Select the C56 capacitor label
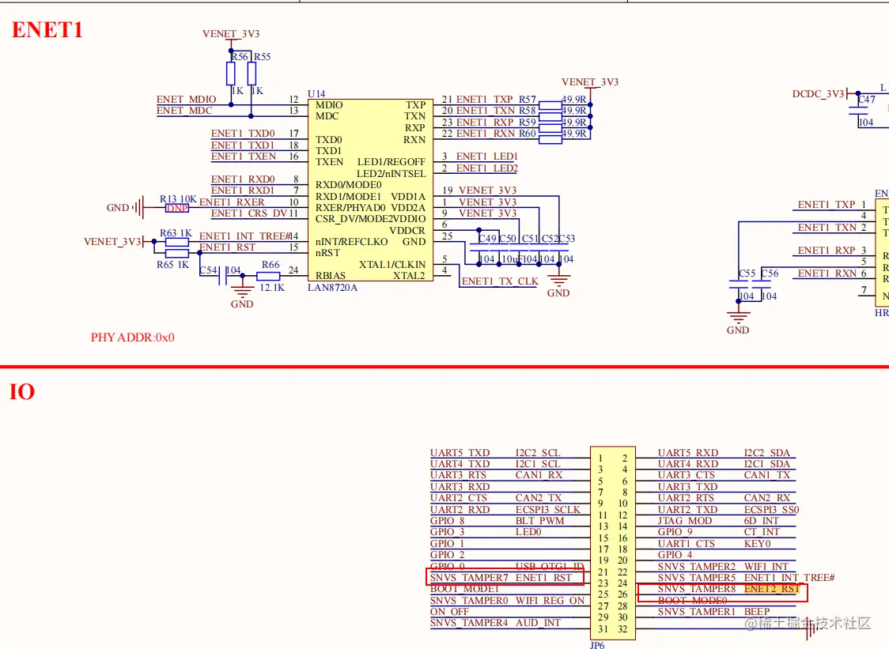 click(x=770, y=274)
